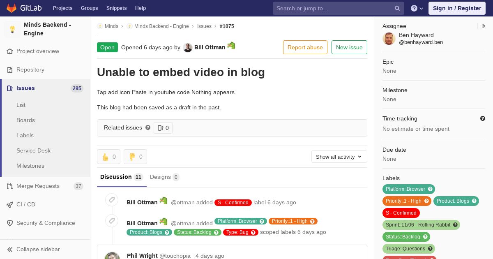Open the Groups menu
This screenshot has width=493, height=259.
click(x=89, y=8)
